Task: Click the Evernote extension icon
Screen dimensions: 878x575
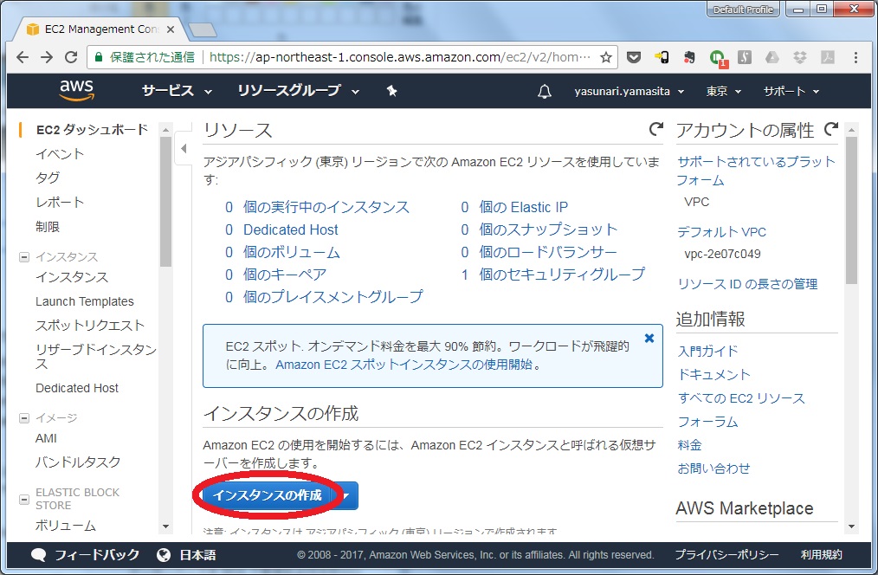Action: (x=689, y=57)
